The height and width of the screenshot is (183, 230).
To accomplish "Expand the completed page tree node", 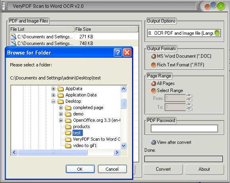I will [61, 108].
